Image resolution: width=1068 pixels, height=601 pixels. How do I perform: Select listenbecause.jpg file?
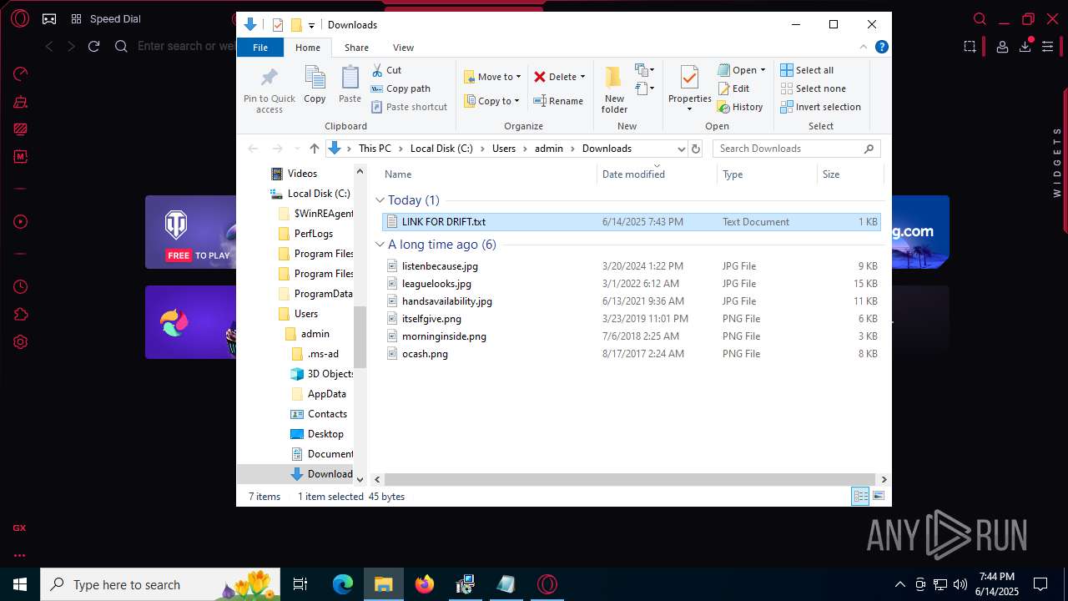(x=631, y=266)
